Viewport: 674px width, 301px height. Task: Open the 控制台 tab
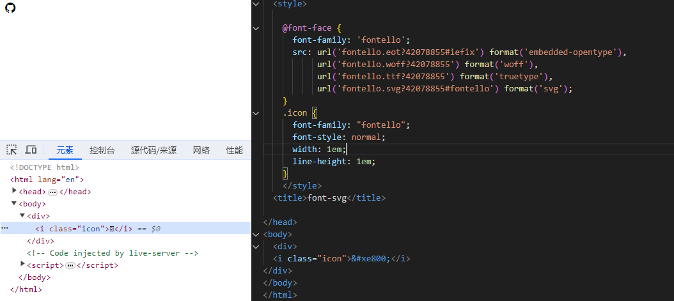pos(102,150)
